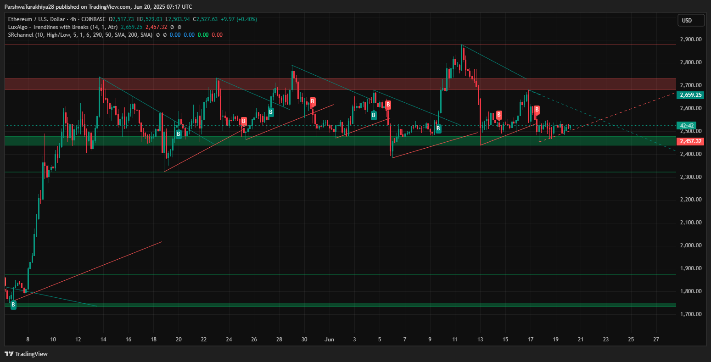Viewport: 711px width, 362px height.
Task: Click the green 2,659.25 price label on axis
Action: click(x=690, y=95)
